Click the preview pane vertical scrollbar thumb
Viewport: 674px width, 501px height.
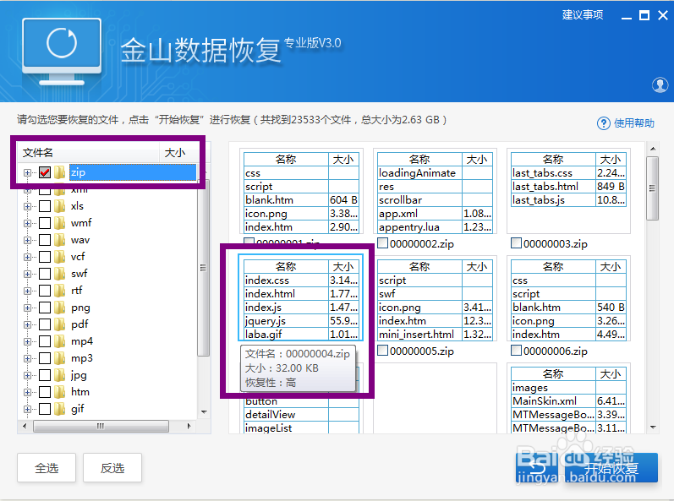pos(653,188)
